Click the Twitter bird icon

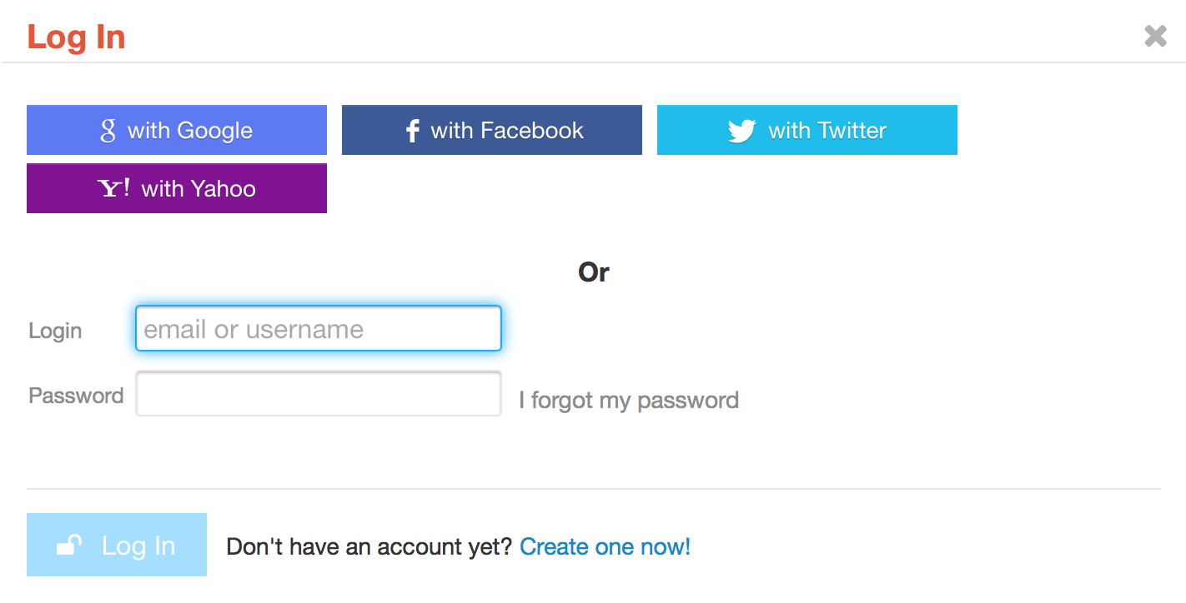point(741,131)
